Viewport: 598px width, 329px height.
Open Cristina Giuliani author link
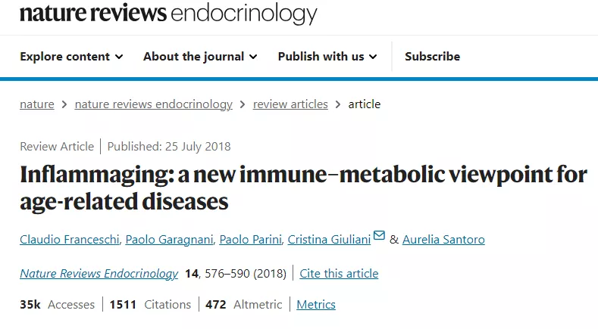point(329,239)
